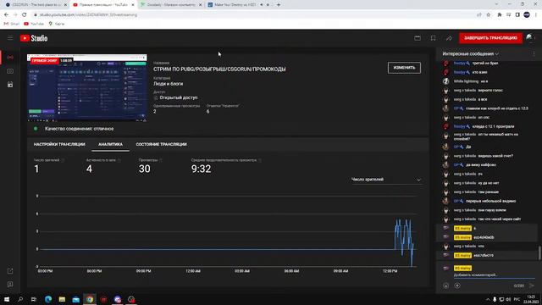Click the 'Изменить' button

[x=404, y=68]
